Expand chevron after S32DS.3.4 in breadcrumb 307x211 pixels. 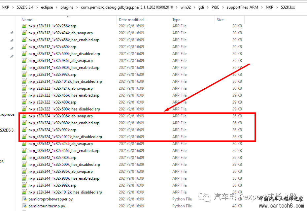[37, 8]
